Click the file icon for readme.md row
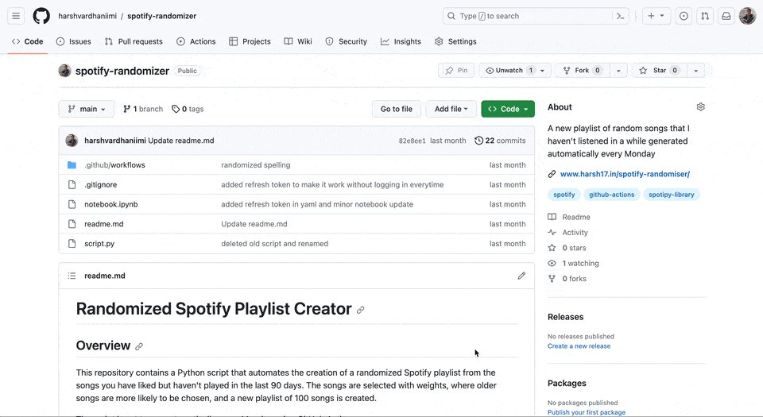The image size is (763, 417). click(72, 224)
